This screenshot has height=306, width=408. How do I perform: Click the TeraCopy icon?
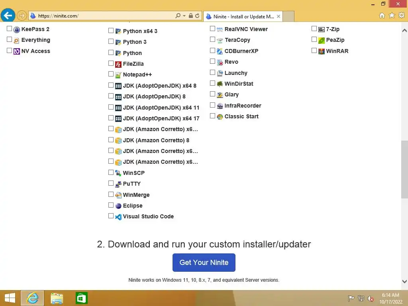tap(220, 41)
